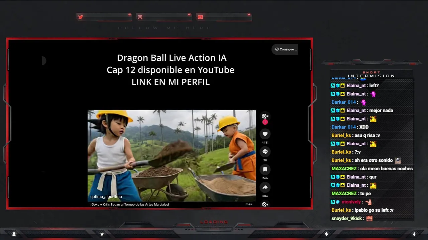Open the creator profile avatar
Viewport: 428px width, 240px height.
coord(265,116)
